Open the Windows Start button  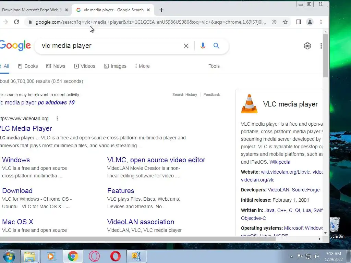(9, 256)
